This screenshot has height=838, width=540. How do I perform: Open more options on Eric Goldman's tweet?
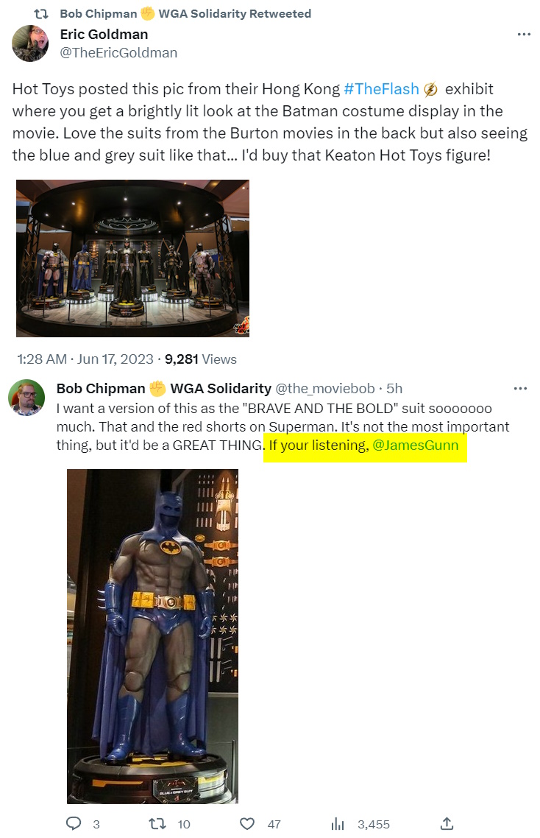pos(523,35)
